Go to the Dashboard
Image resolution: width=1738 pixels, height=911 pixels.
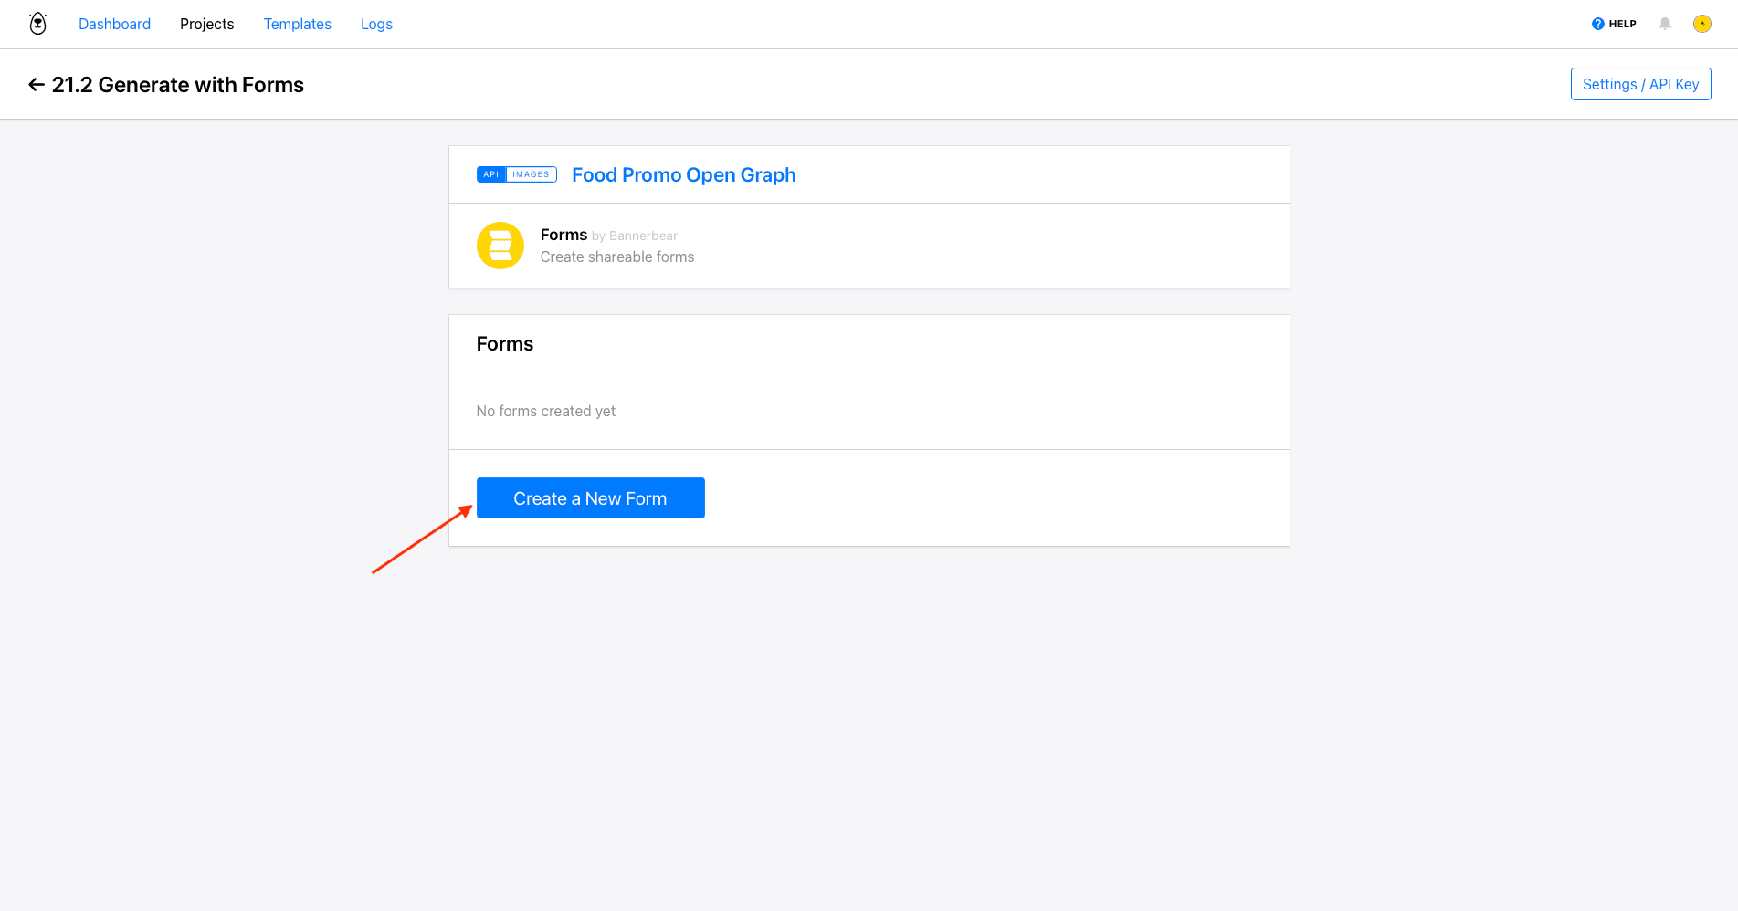coord(114,24)
